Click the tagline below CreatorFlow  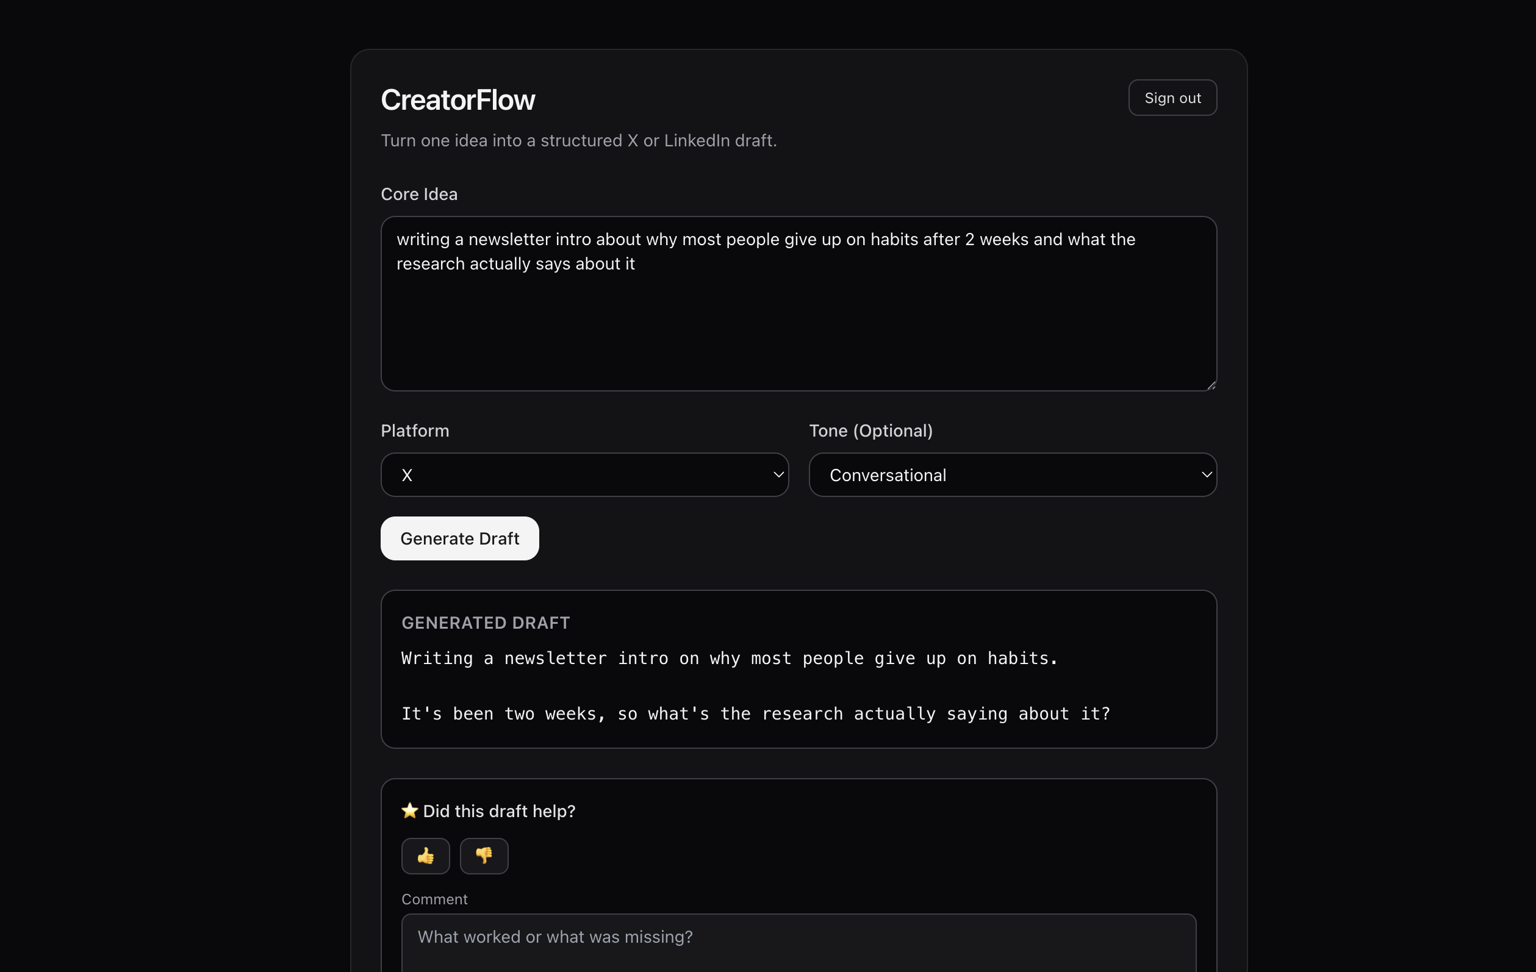tap(578, 140)
